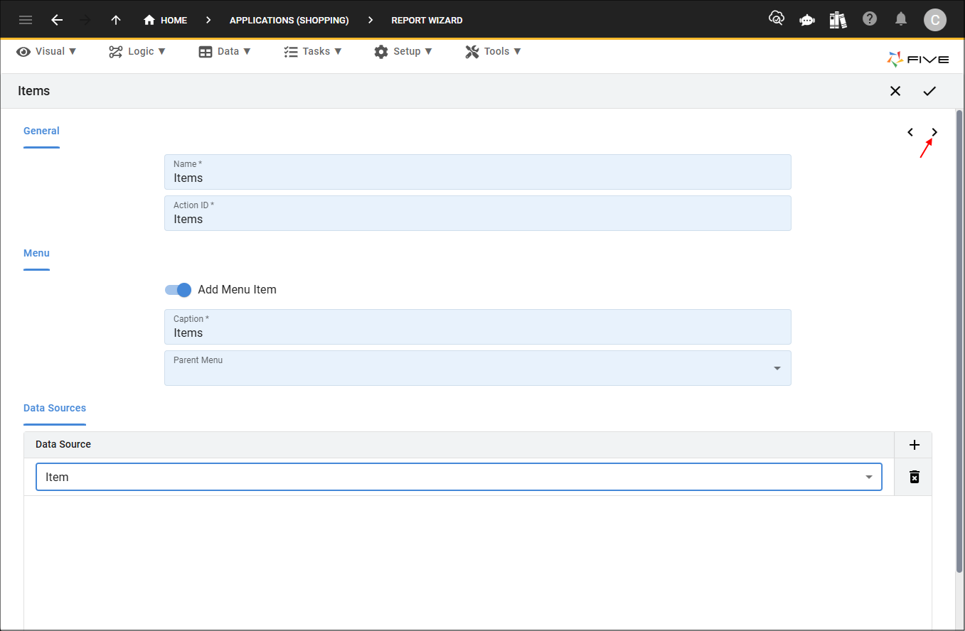Viewport: 965px width, 631px height.
Task: Add a data source with plus
Action: point(915,445)
